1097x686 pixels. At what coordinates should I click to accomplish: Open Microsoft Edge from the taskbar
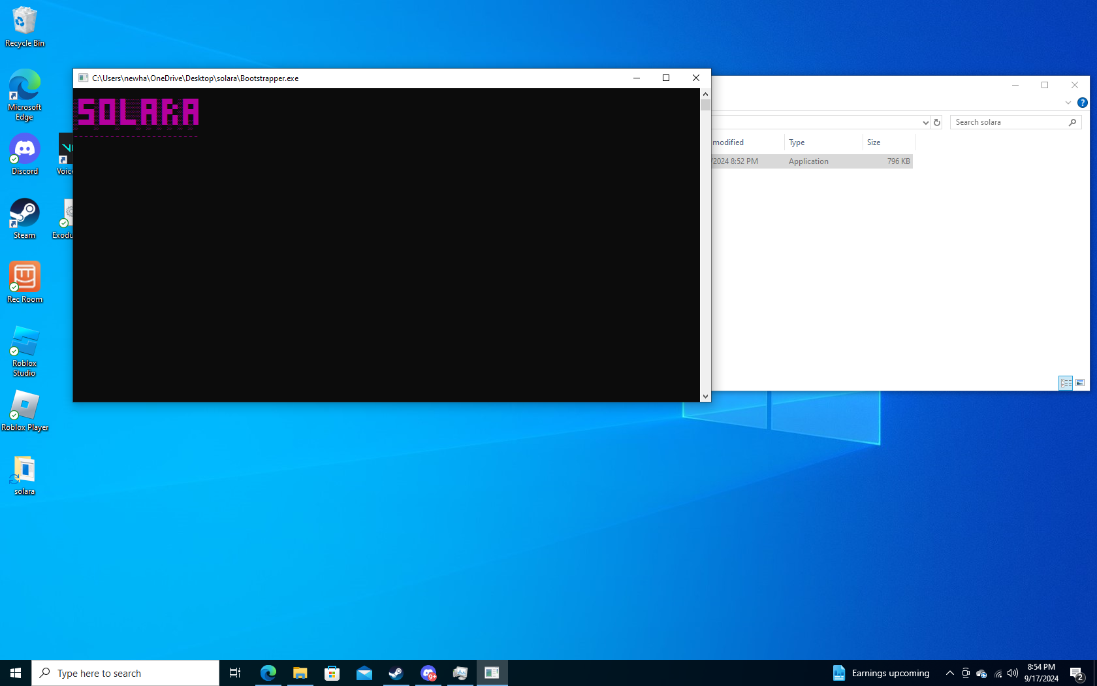(x=268, y=673)
